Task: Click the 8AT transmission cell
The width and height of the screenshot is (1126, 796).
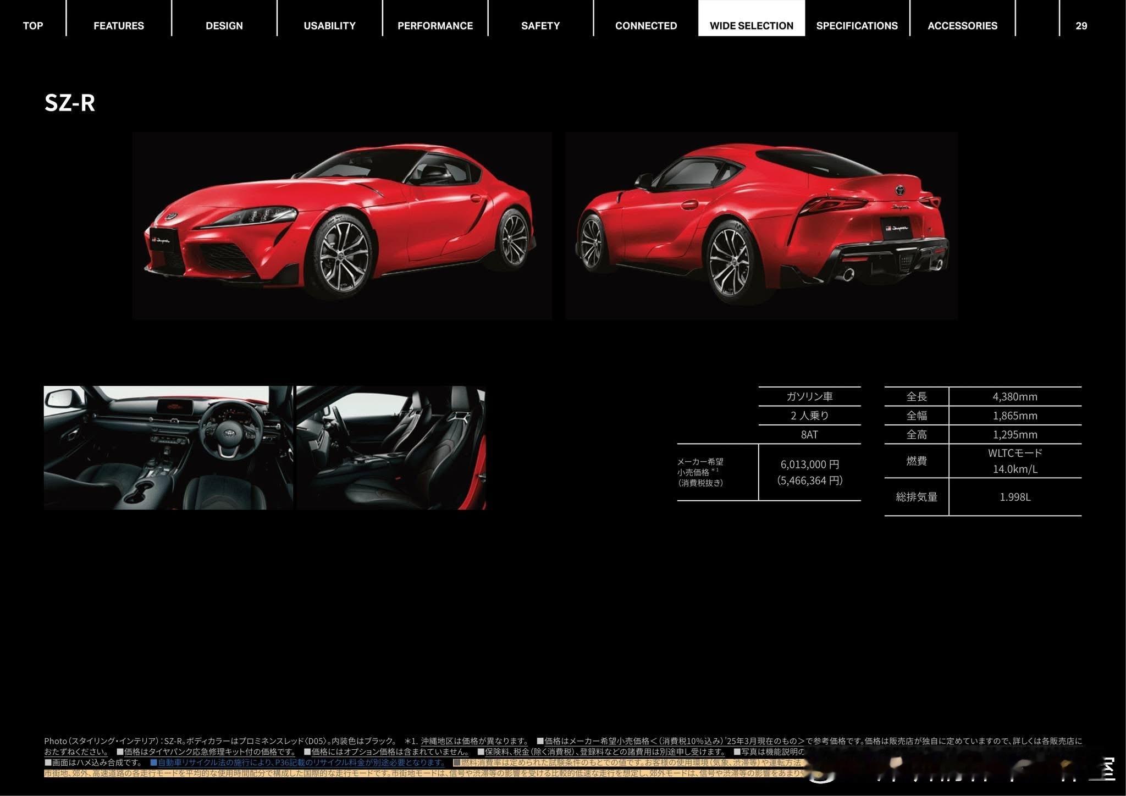Action: point(809,434)
